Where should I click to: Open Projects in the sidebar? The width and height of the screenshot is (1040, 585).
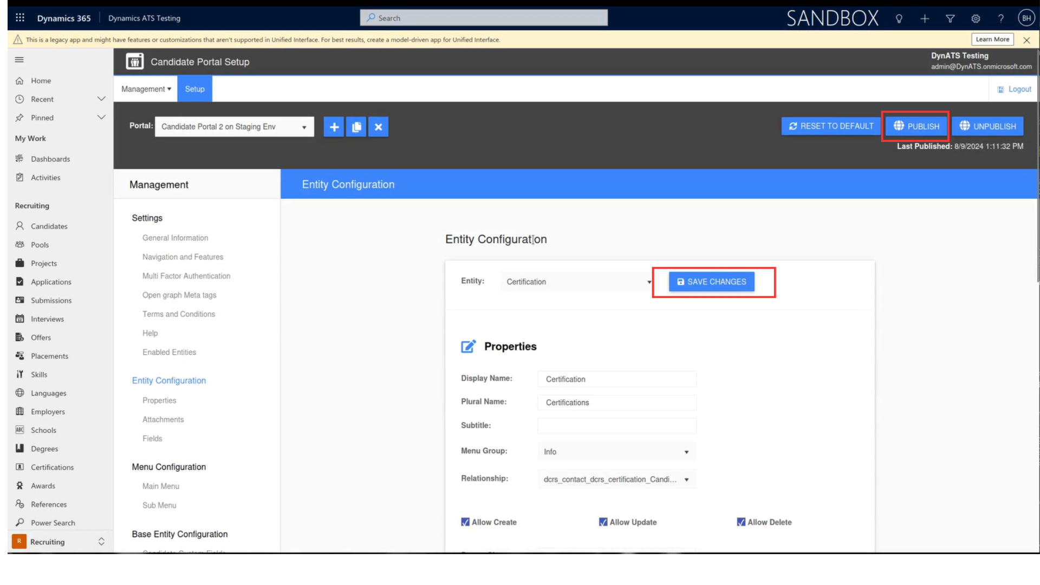pos(43,263)
